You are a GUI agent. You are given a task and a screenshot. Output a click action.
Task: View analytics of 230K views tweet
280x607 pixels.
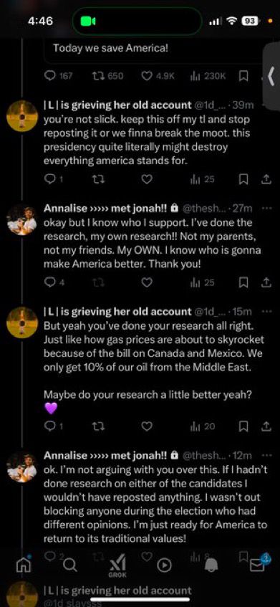click(208, 76)
